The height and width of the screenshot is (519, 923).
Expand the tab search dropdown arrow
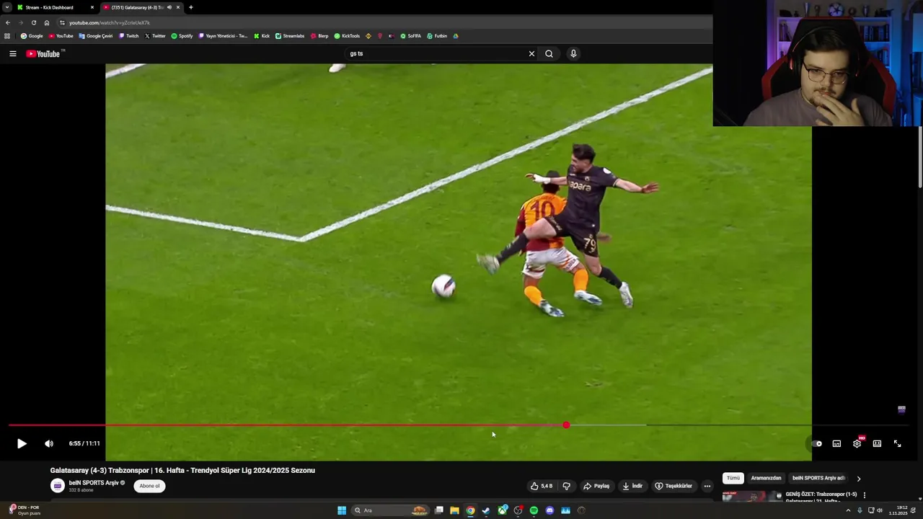(x=6, y=7)
